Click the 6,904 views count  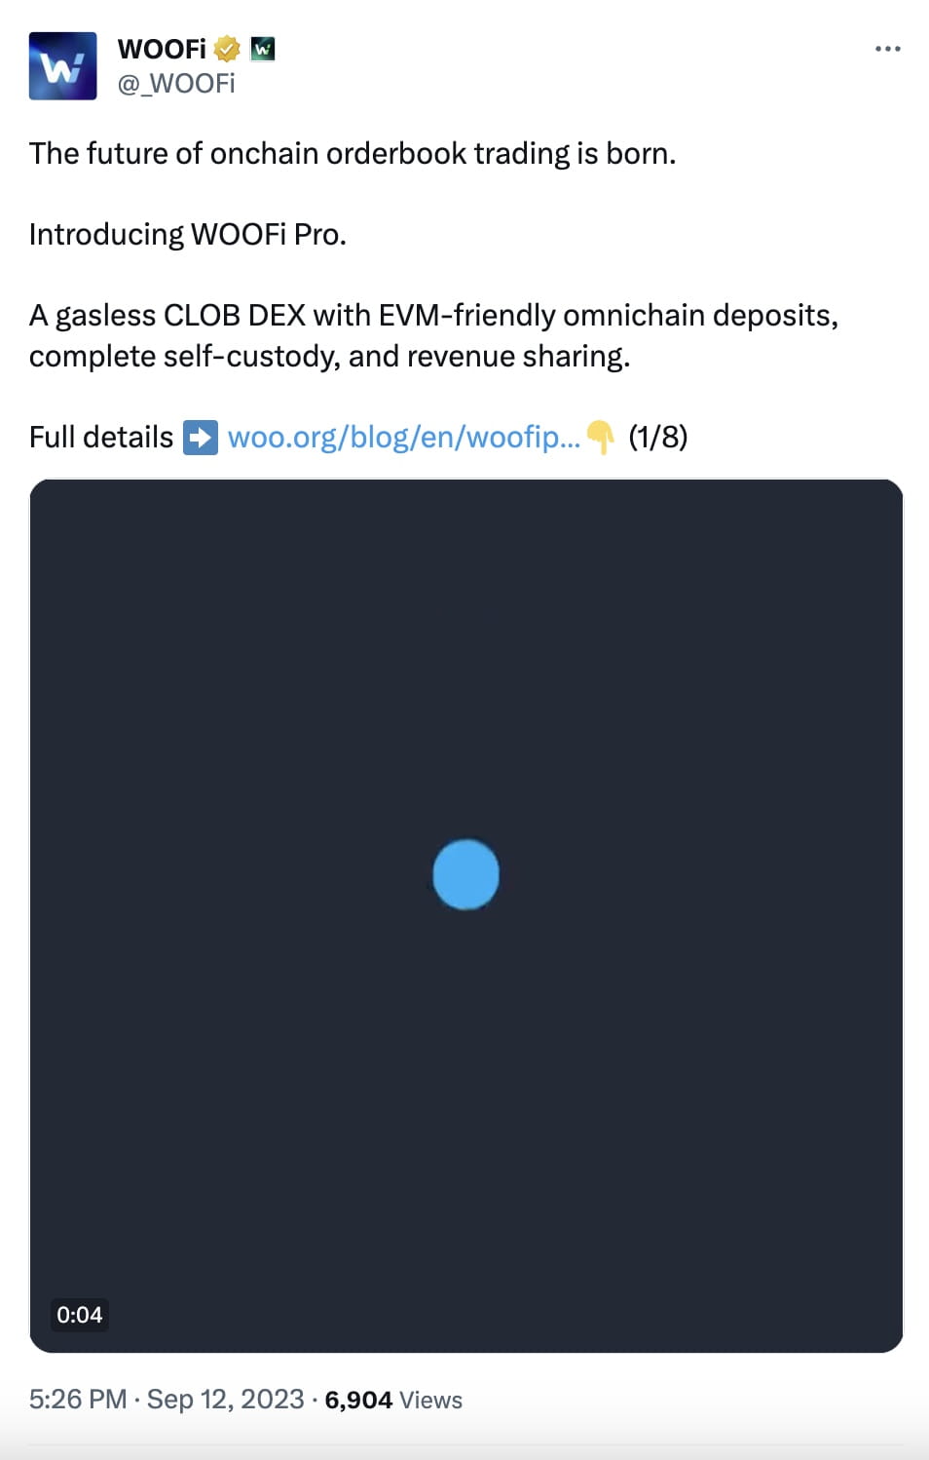coord(357,1400)
